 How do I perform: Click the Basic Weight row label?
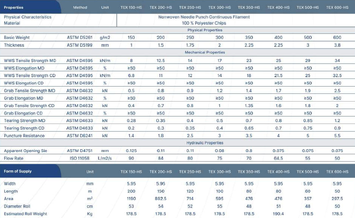tap(17, 38)
